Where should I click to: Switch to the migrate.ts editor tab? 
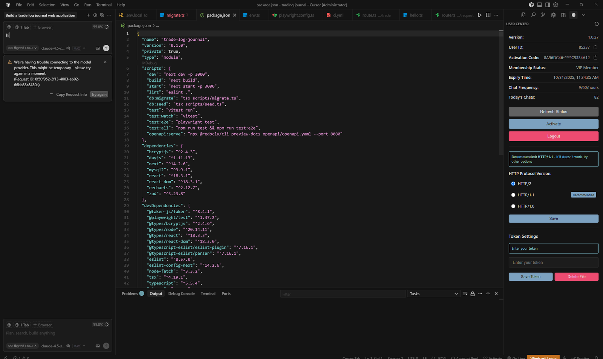coord(175,15)
